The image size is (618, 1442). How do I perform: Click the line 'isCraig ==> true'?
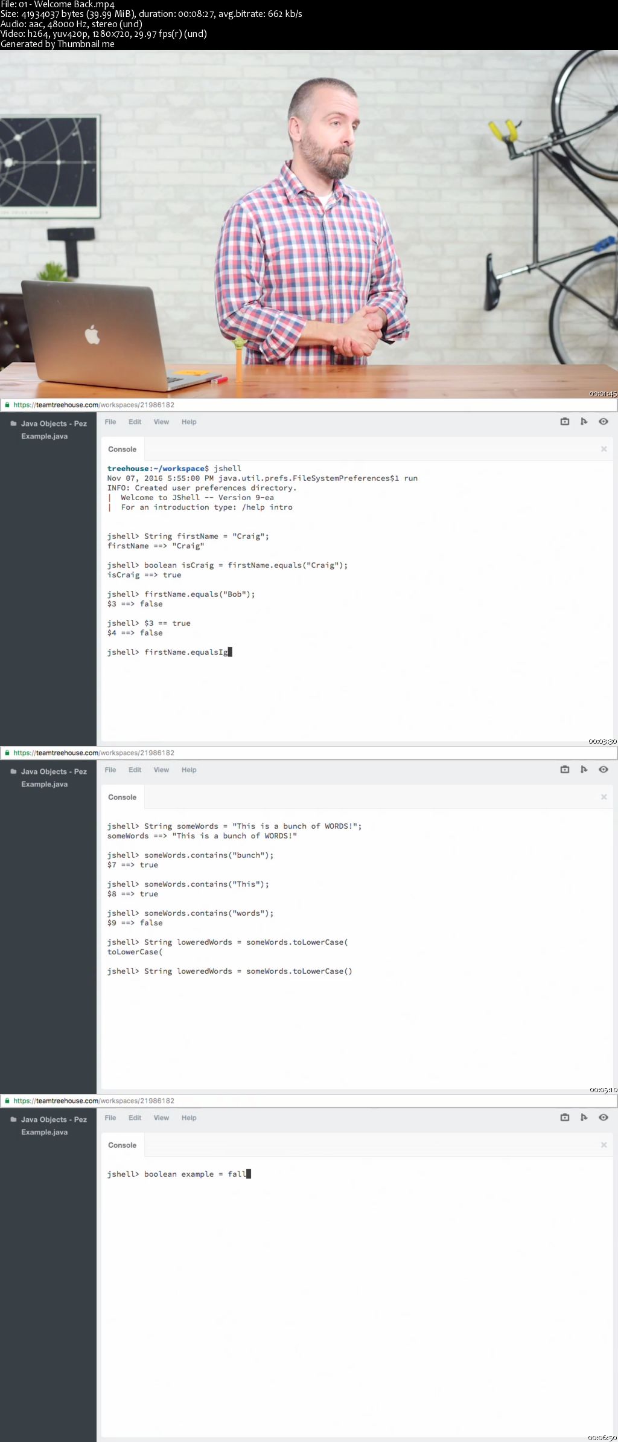coord(144,575)
